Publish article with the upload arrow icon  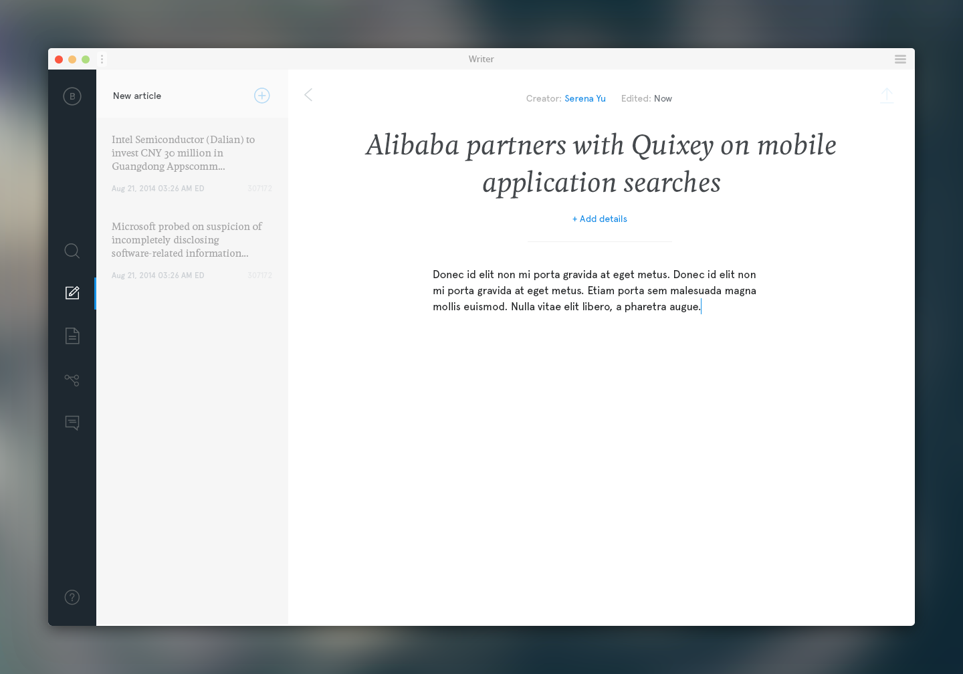[x=887, y=96]
